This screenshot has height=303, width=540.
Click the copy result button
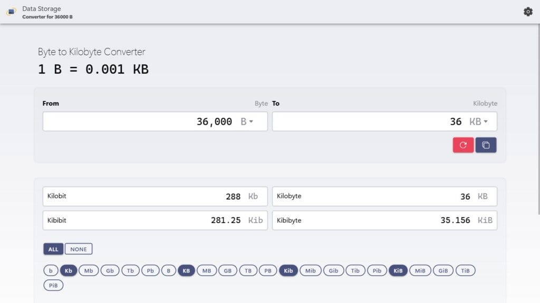486,145
